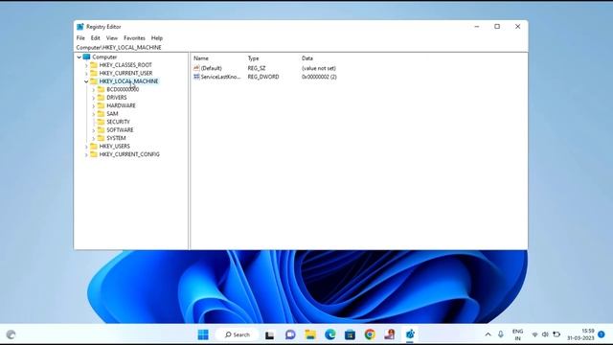
Task: Sort by the Data column header
Action: [x=307, y=58]
